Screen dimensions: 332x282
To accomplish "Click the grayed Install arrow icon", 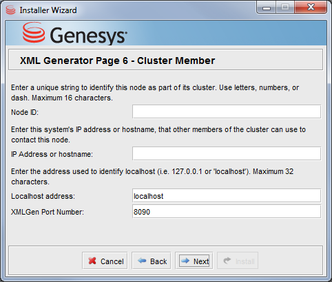I will 227,261.
